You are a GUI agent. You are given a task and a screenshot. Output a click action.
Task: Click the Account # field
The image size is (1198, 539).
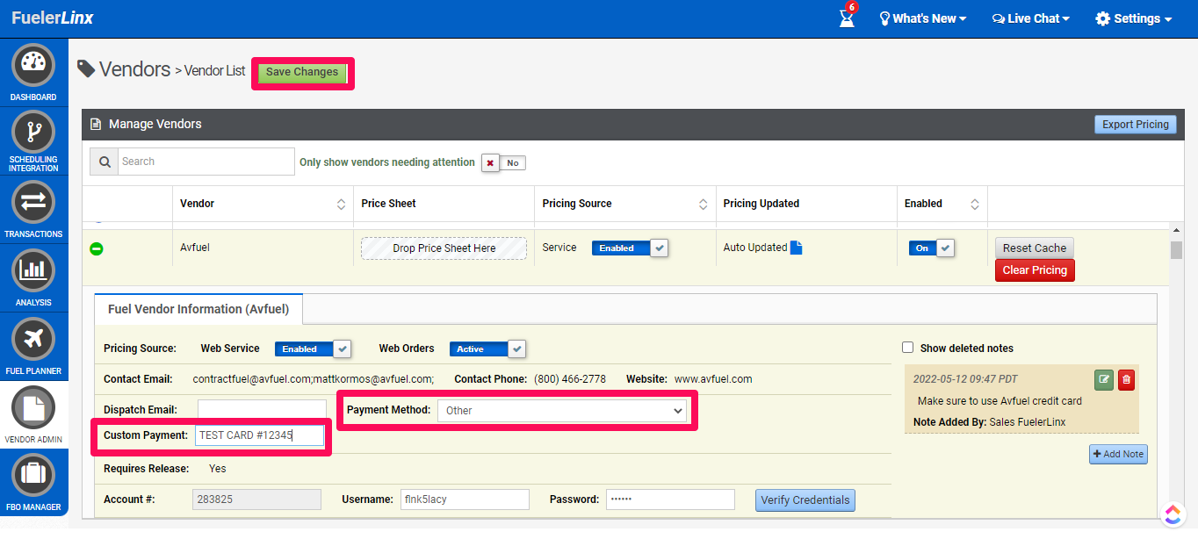pyautogui.click(x=256, y=499)
